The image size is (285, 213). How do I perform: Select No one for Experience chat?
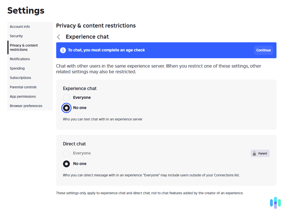pyautogui.click(x=66, y=108)
